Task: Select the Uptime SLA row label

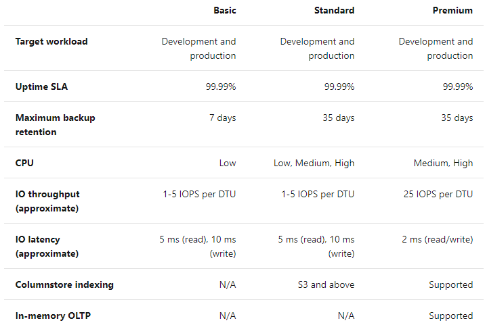Action: tap(41, 86)
